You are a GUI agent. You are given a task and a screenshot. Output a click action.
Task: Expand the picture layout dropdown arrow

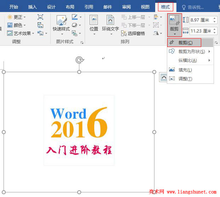tap(80, 33)
